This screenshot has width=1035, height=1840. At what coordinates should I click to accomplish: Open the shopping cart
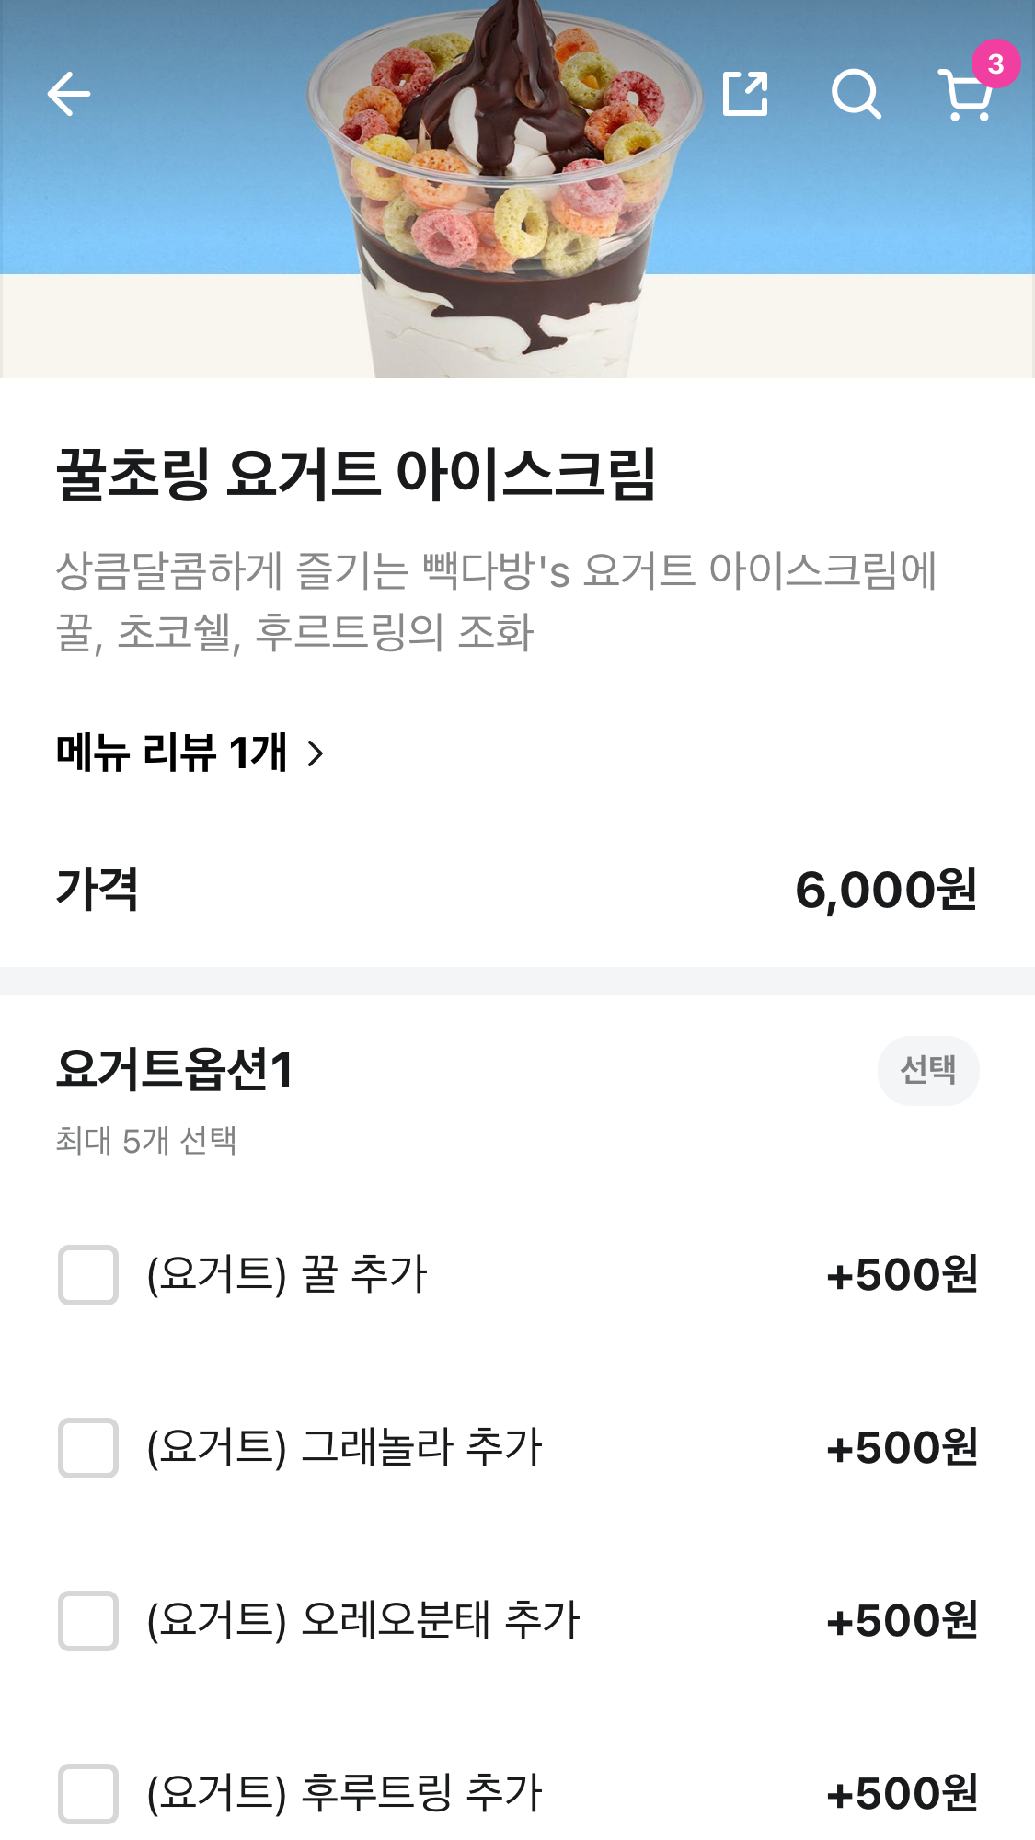pos(965,97)
